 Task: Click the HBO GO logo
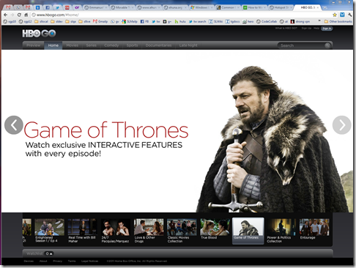39,34
